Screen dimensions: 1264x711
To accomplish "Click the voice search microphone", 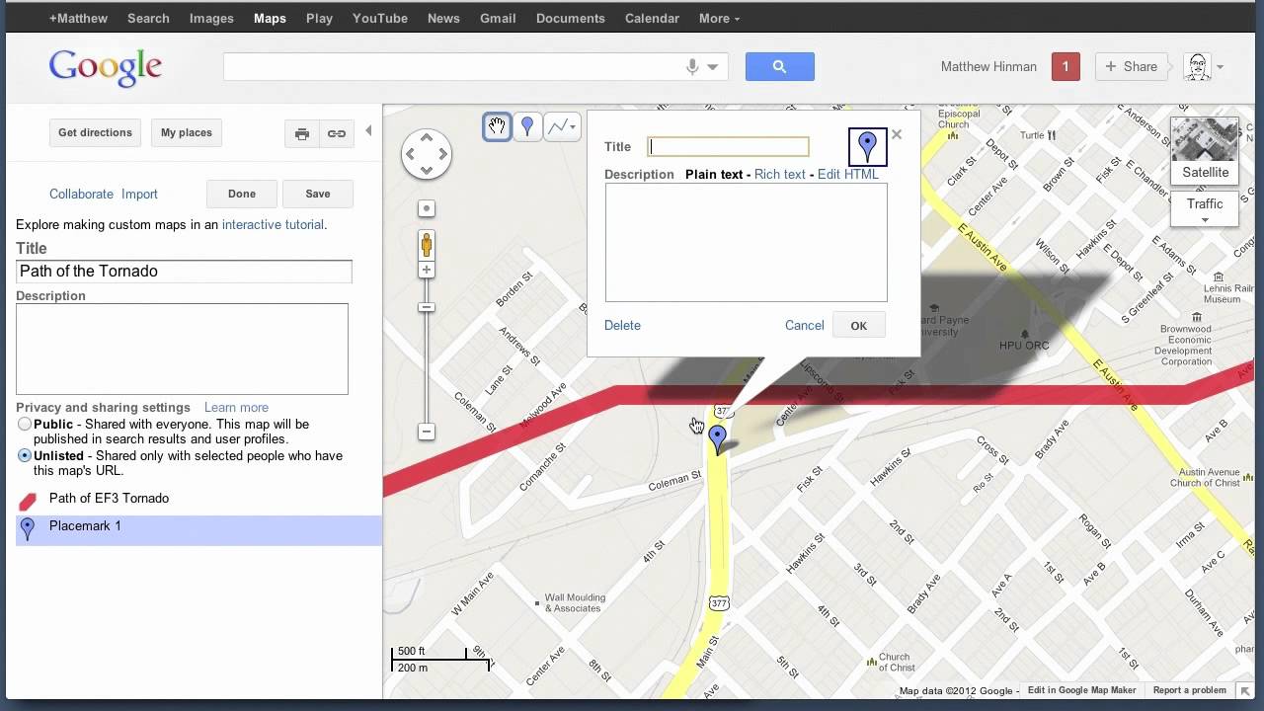I will [x=692, y=66].
